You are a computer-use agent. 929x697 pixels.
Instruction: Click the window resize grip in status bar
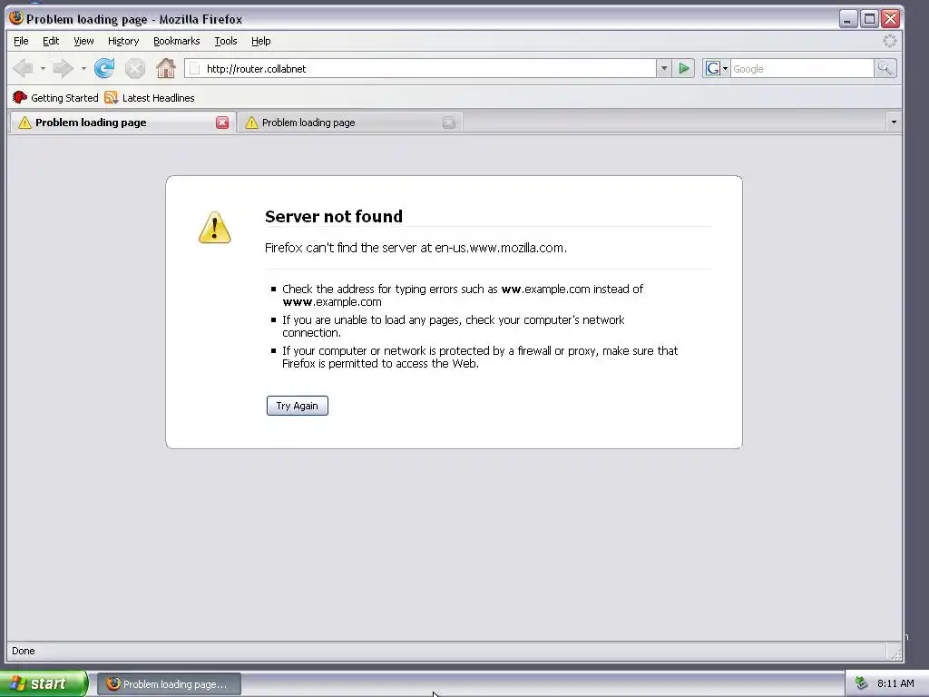895,653
